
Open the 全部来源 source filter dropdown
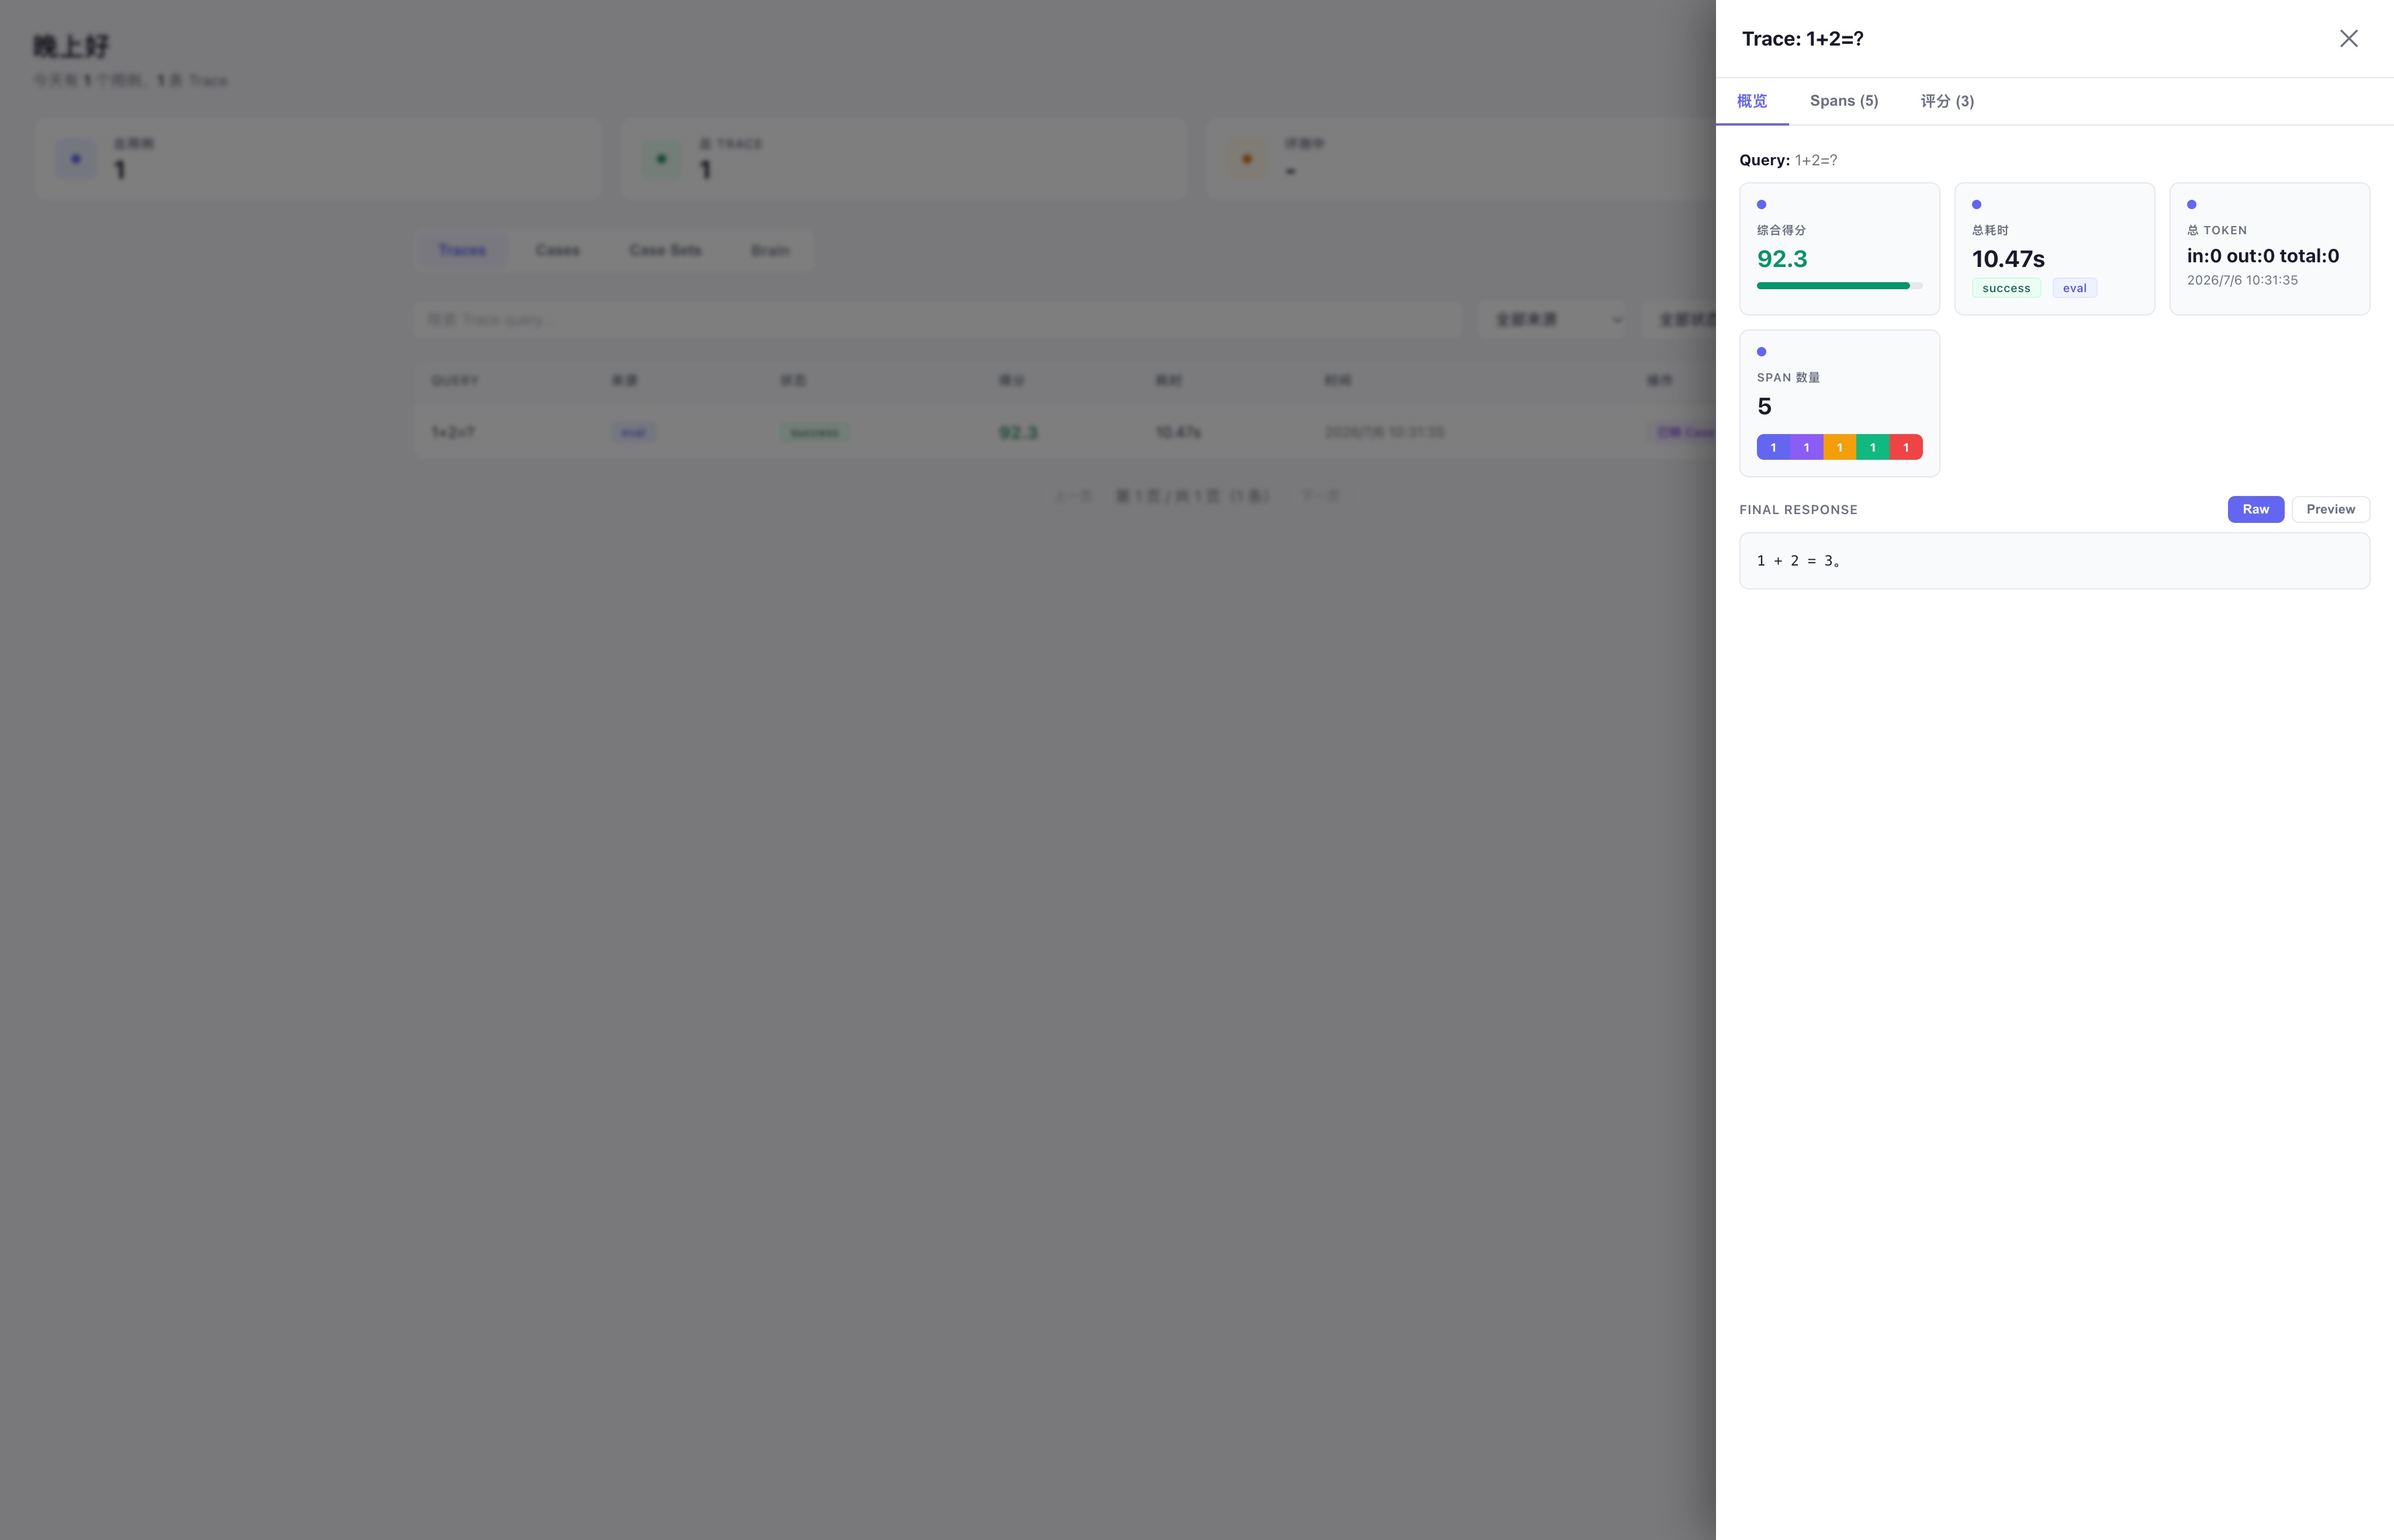click(x=1552, y=320)
